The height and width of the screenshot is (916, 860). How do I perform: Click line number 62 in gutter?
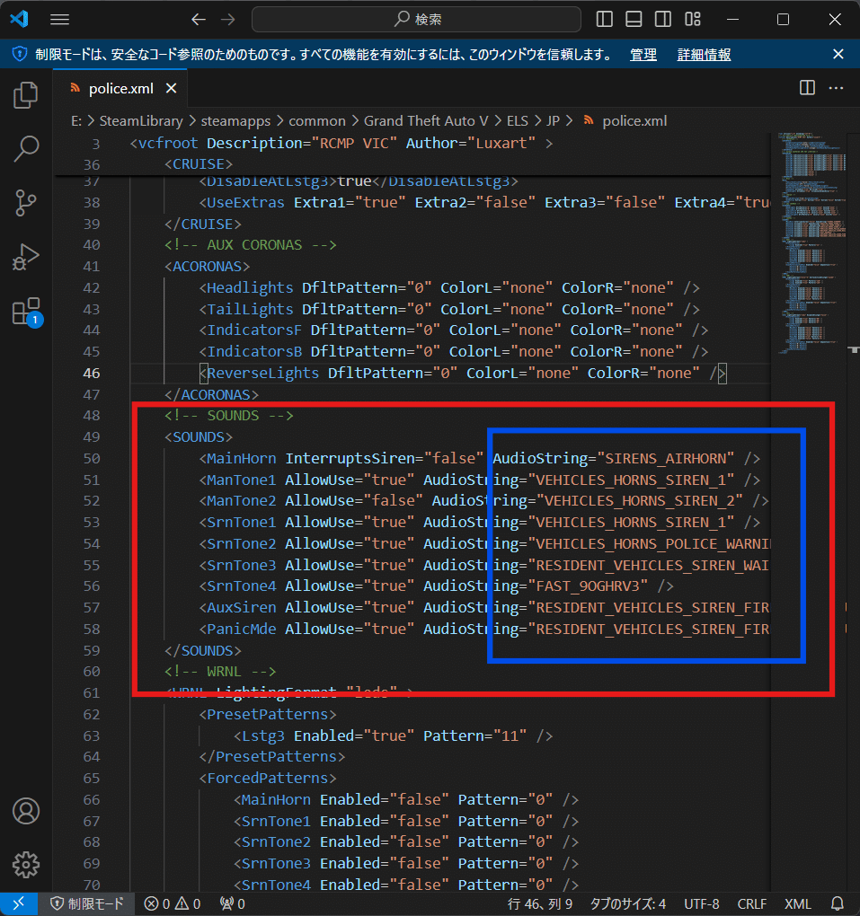91,715
